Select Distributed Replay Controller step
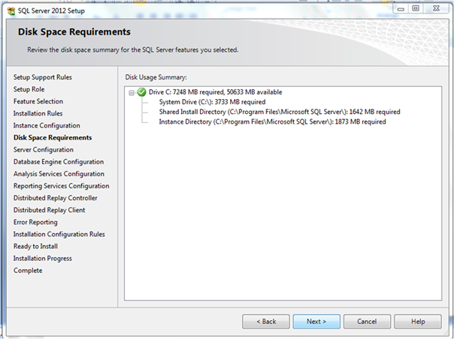The height and width of the screenshot is (339, 454). pos(56,198)
